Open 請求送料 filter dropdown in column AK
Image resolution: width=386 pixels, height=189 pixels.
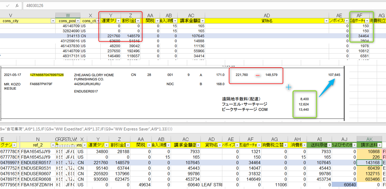(x=380, y=145)
